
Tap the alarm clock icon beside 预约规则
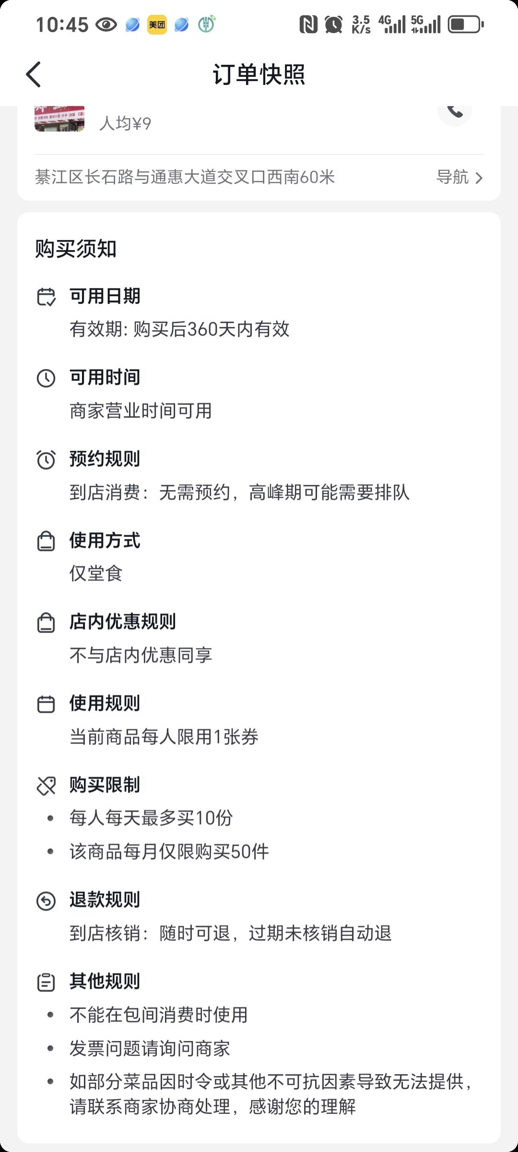[x=46, y=459]
